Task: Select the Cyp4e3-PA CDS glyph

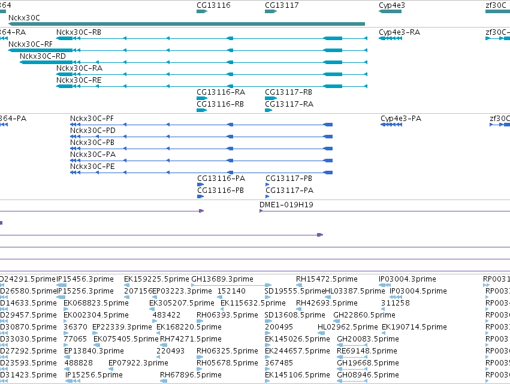Action: point(391,125)
